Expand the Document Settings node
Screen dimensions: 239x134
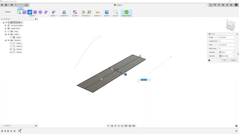6,26
